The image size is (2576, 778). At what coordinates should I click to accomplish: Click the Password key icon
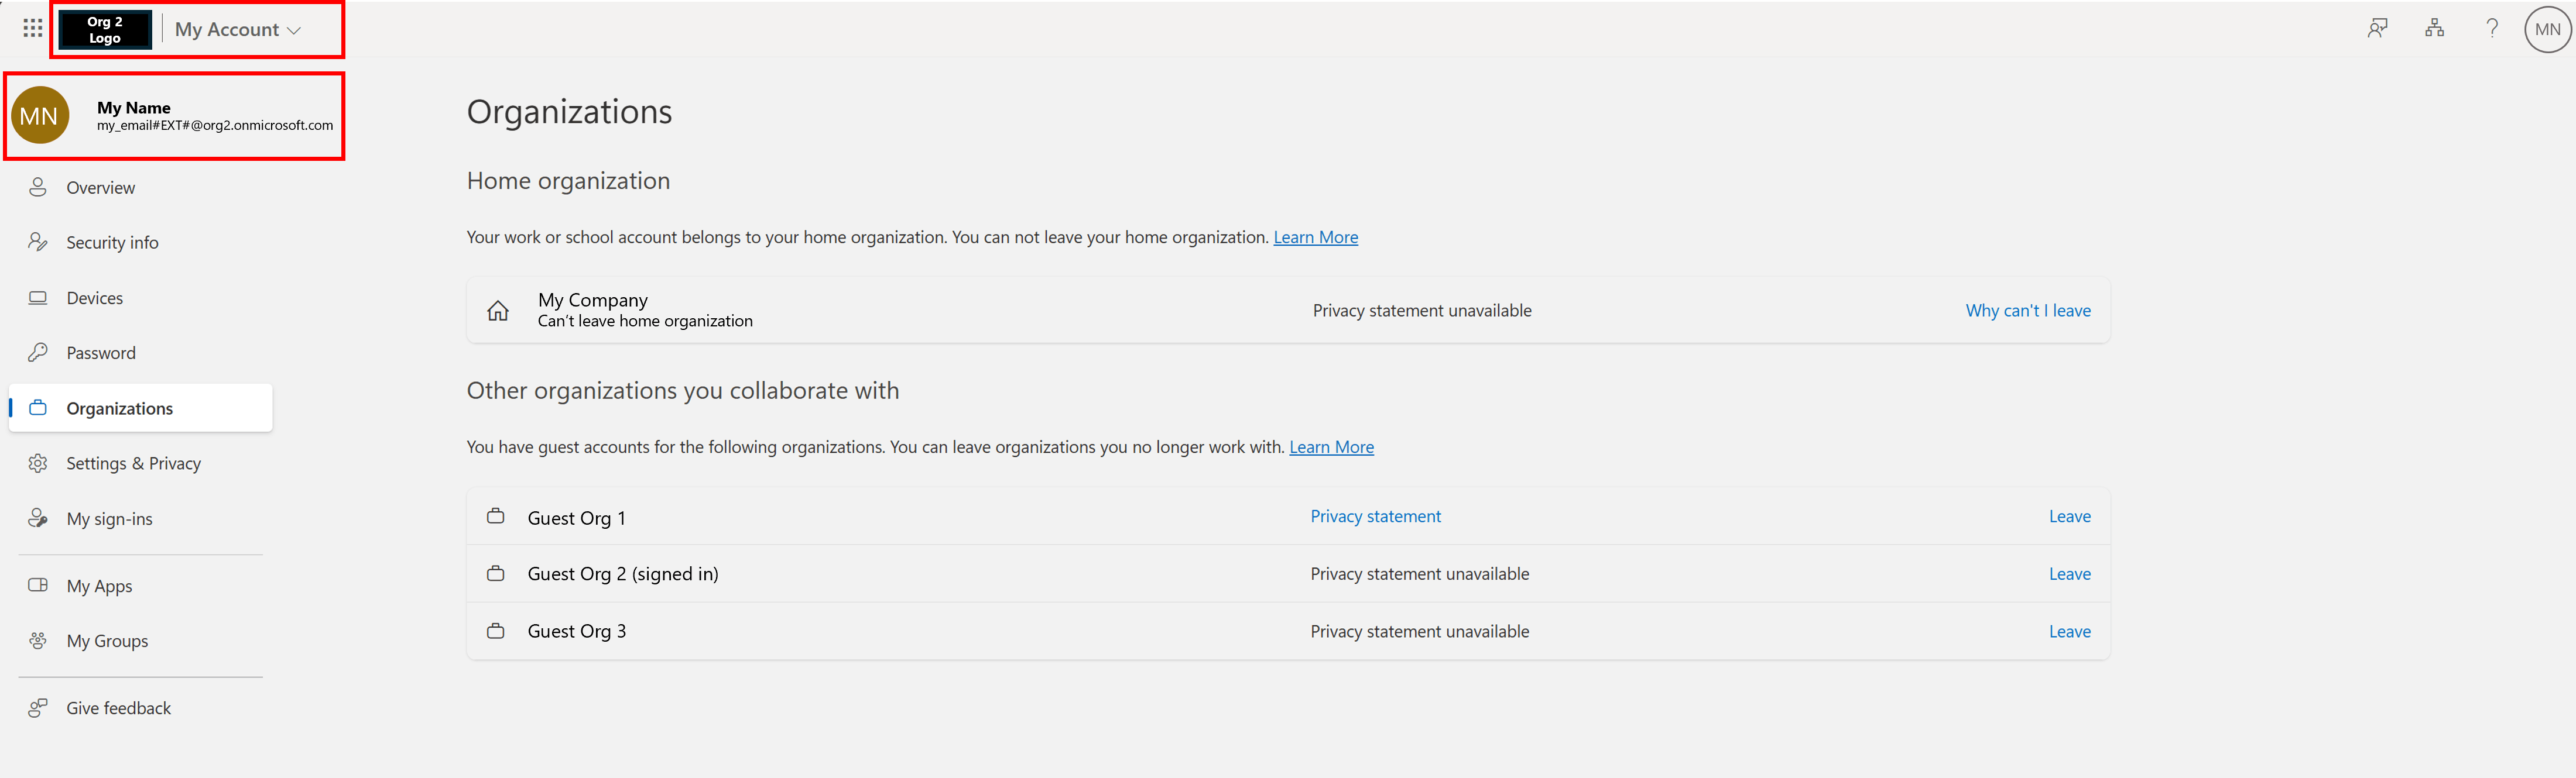38,353
